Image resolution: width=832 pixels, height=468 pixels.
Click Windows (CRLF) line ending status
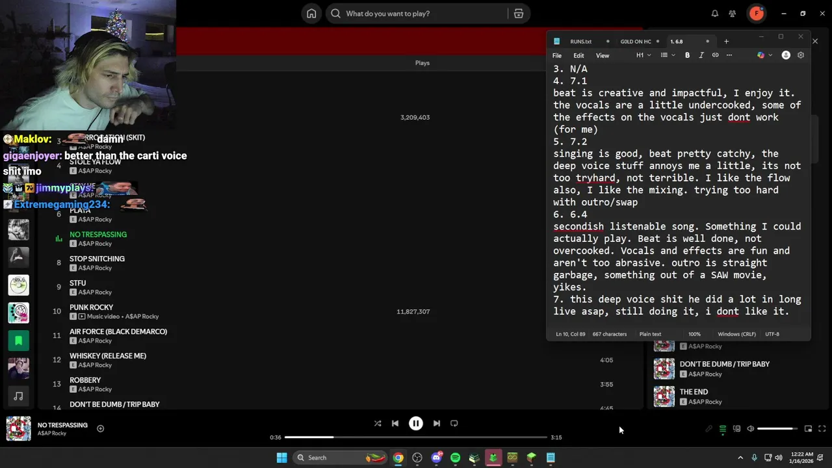click(736, 334)
